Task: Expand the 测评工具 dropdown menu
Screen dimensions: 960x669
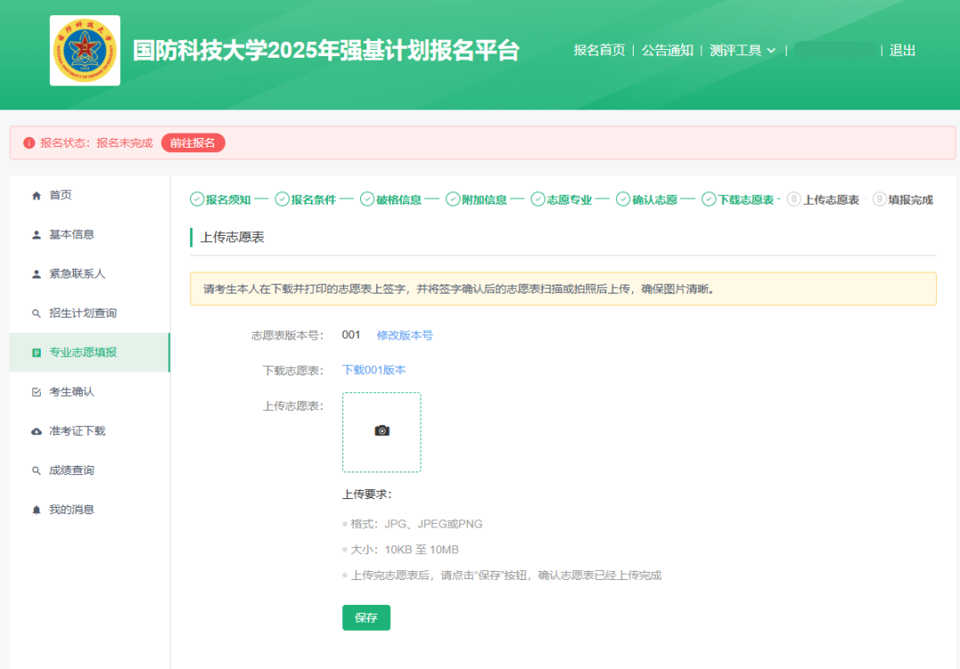Action: (x=742, y=50)
